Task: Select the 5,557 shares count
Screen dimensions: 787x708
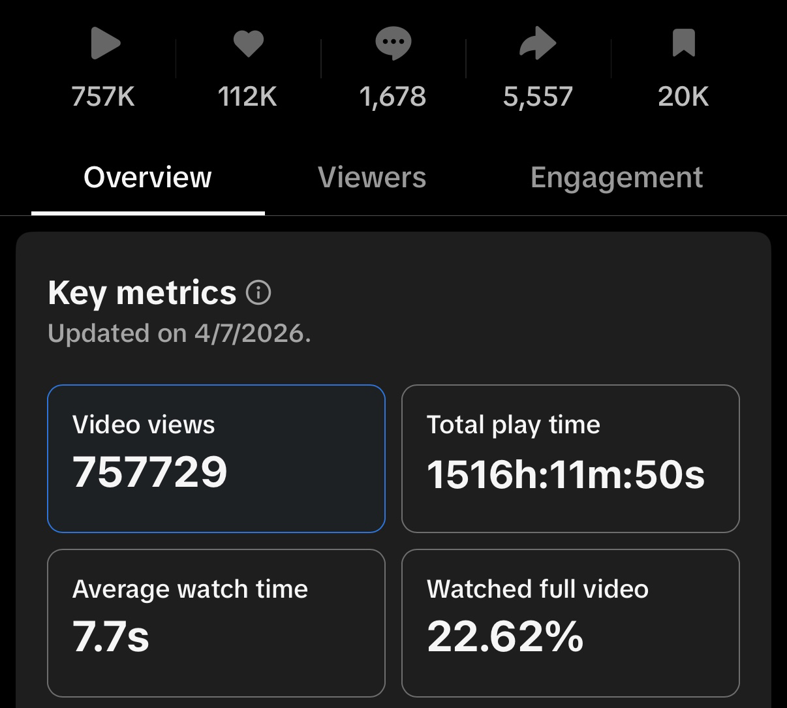Action: point(538,97)
